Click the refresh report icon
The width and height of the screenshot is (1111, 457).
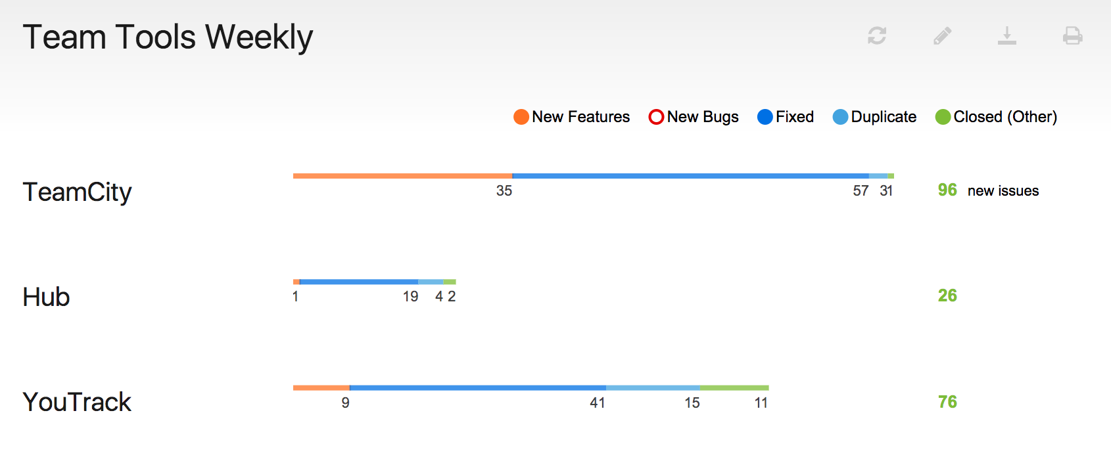(877, 35)
